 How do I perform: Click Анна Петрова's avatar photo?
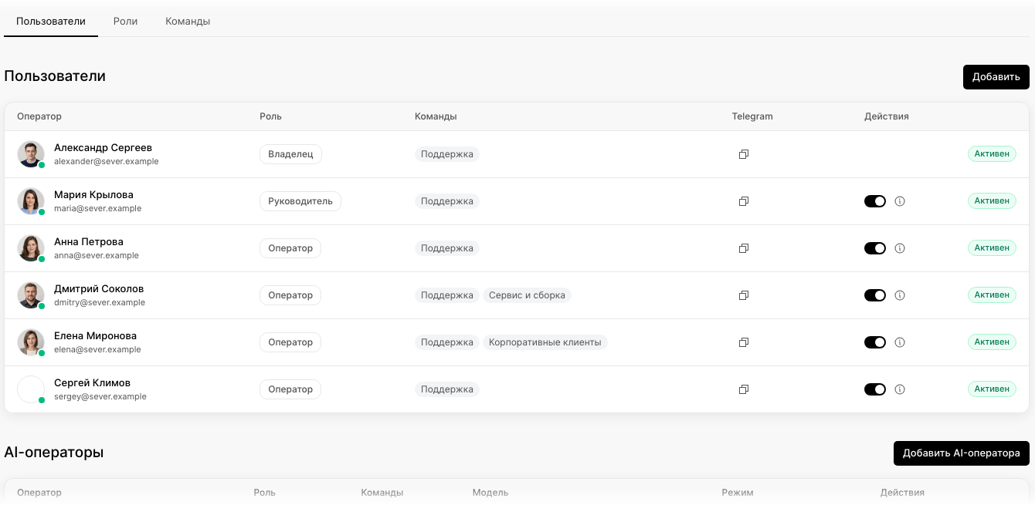[31, 248]
